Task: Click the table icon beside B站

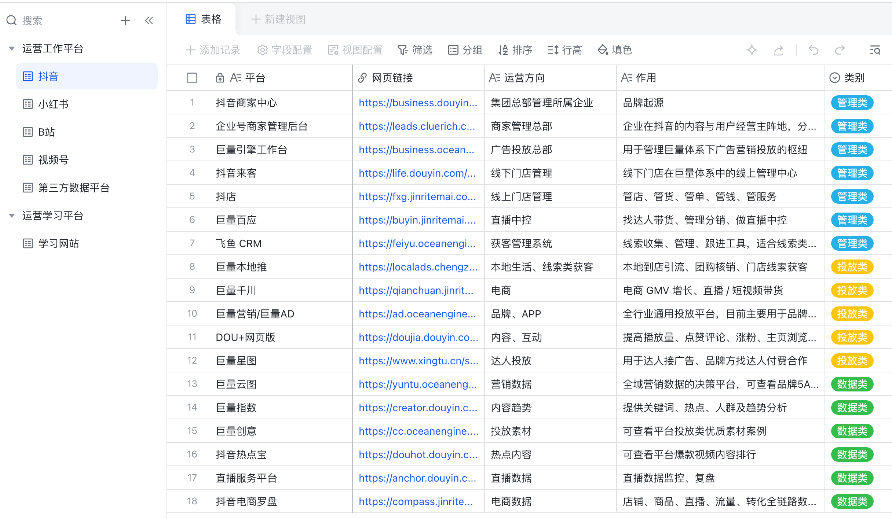Action: (28, 132)
